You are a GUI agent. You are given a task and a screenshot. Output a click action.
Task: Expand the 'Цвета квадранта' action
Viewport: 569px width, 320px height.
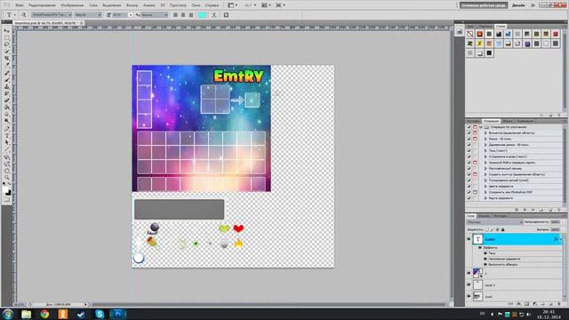pos(486,186)
